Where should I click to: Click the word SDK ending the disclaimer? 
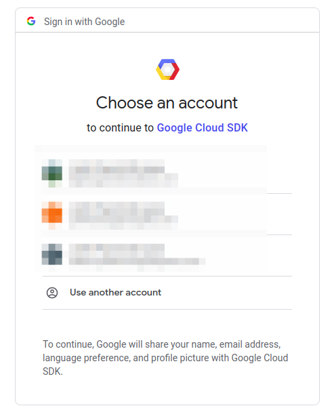coord(53,371)
